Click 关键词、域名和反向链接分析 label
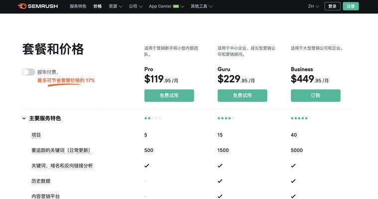The image size is (378, 199). coord(62,166)
